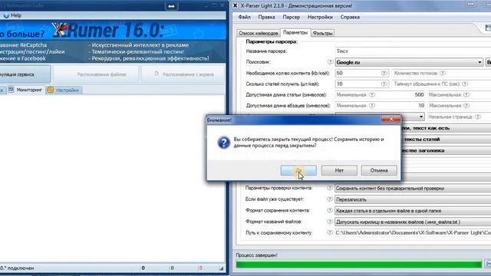This screenshot has width=491, height=276.
Task: Click the подключен status text in XRumer
Action: pos(17,268)
